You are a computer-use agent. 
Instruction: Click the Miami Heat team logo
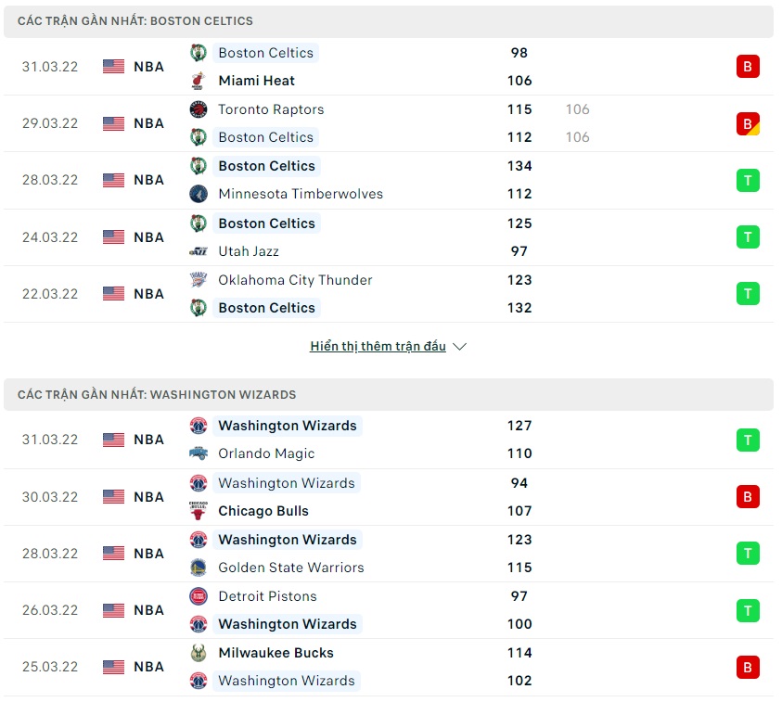click(x=198, y=81)
